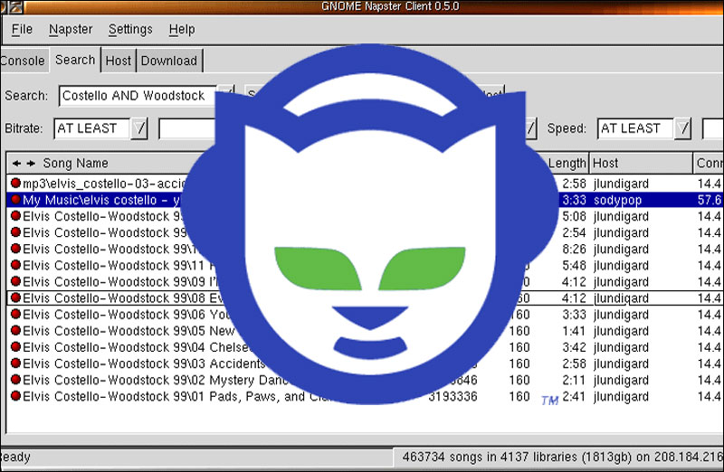
Task: Click red dot of Woodstock 99\11 row
Action: 15,265
